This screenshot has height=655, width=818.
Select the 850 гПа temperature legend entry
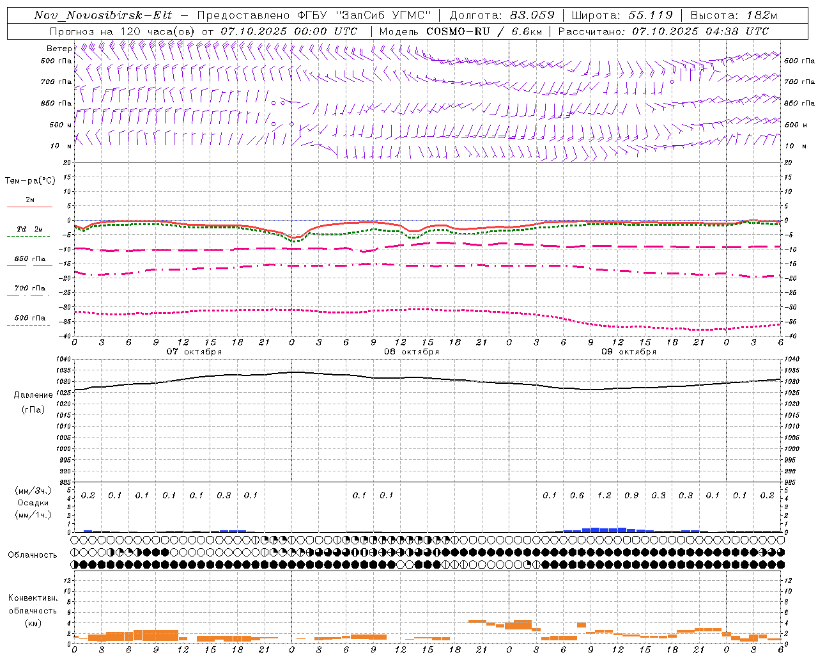tap(30, 259)
